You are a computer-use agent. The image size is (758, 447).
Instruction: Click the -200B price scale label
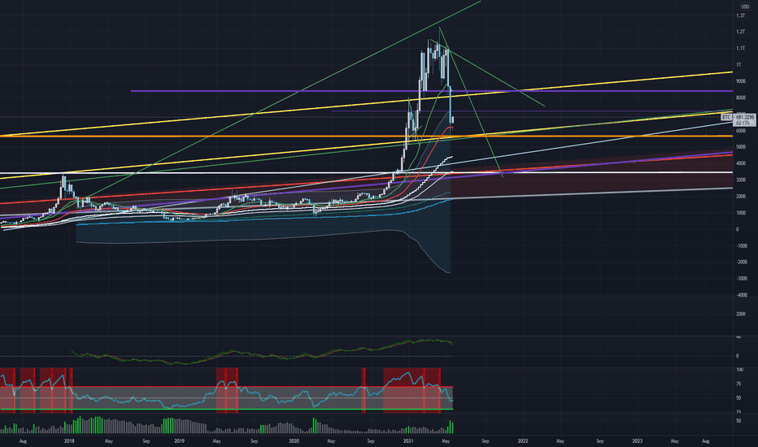tap(742, 263)
